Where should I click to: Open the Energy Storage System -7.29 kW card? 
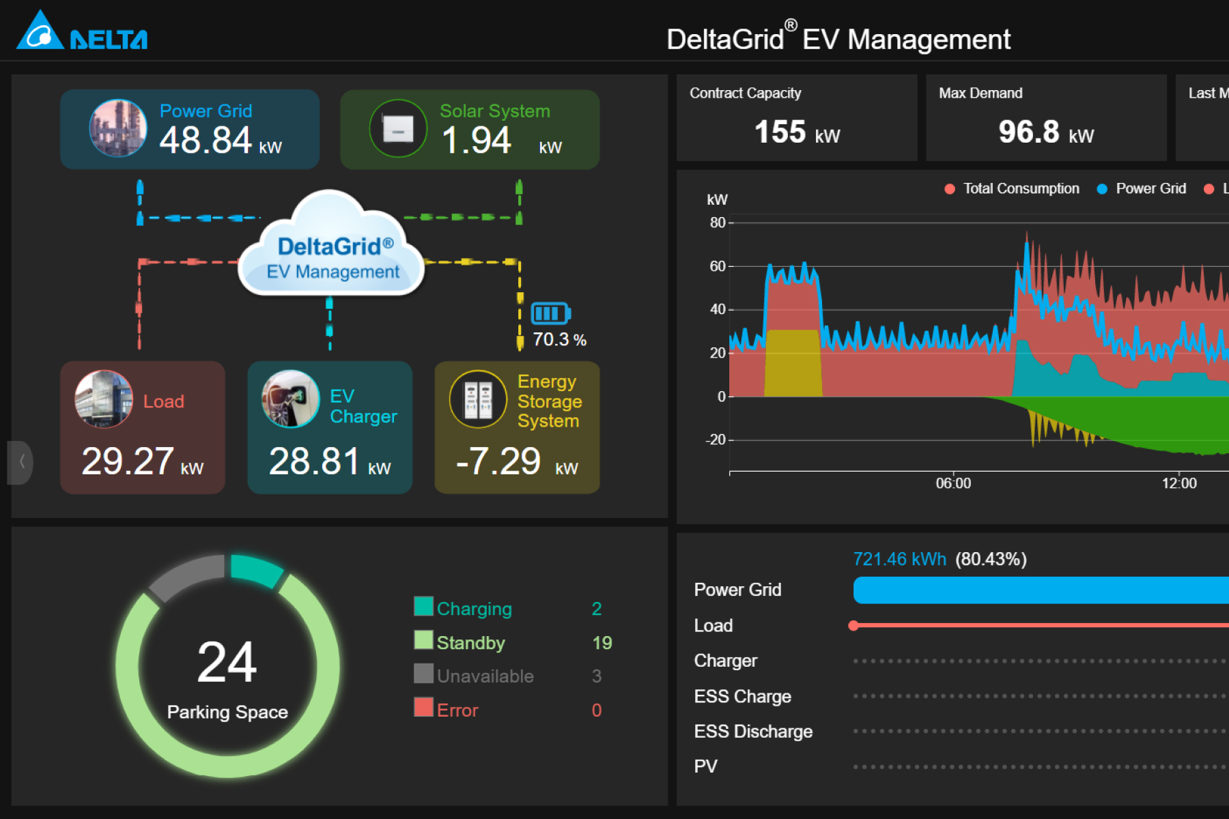[x=517, y=427]
